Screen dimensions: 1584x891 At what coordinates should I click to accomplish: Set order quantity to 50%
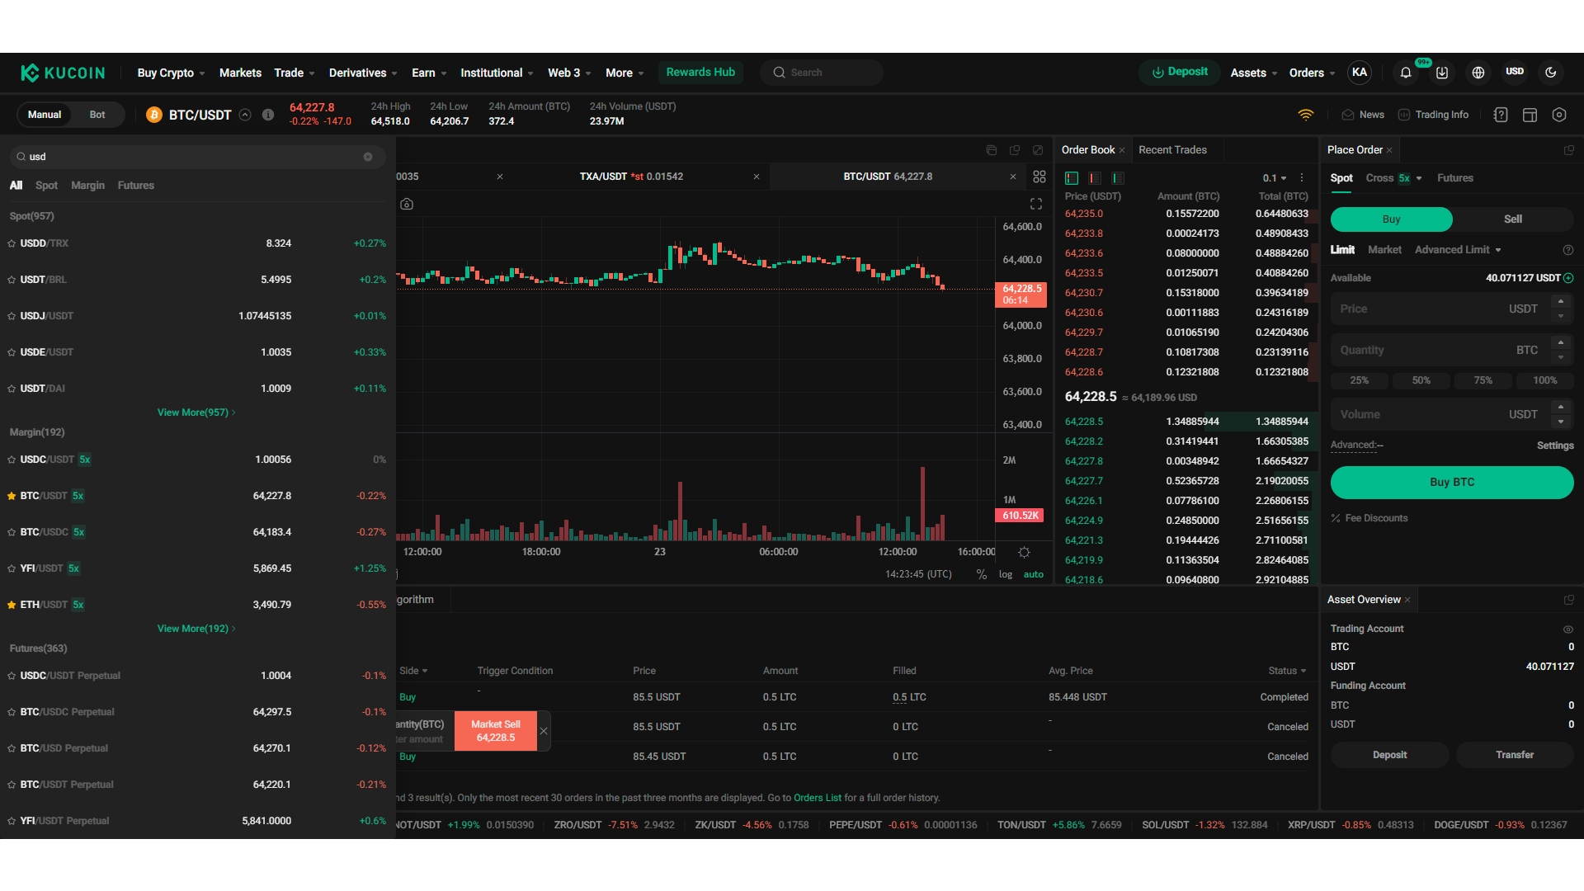pyautogui.click(x=1421, y=380)
